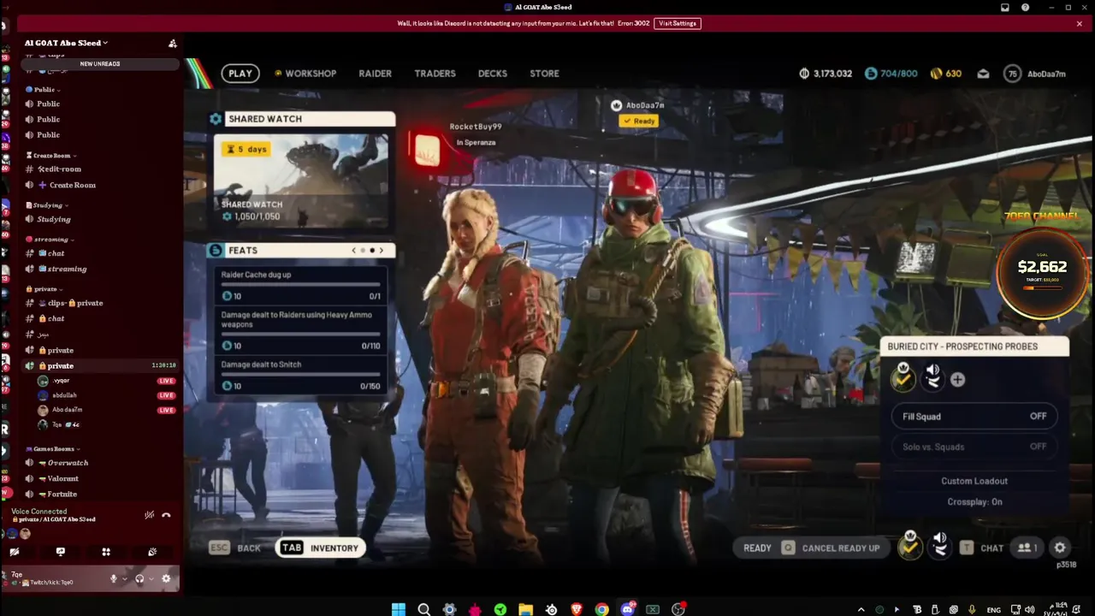
Task: Disconnect from the Discord voice call
Action: [166, 515]
